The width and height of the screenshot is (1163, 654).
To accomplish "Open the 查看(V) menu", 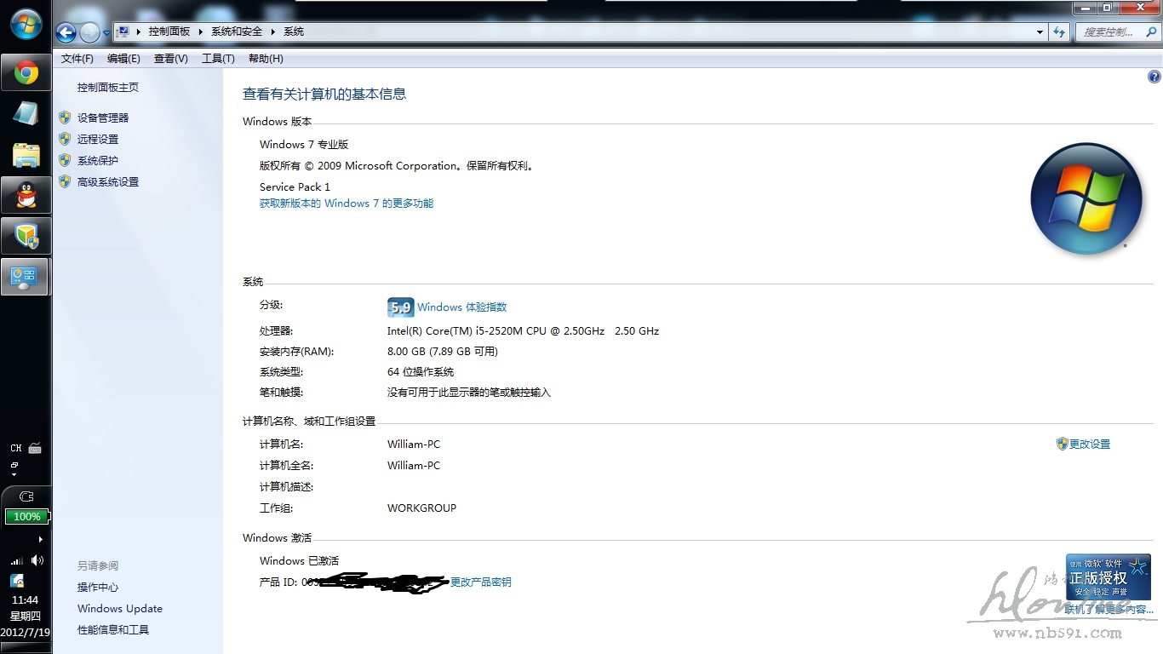I will pos(170,59).
